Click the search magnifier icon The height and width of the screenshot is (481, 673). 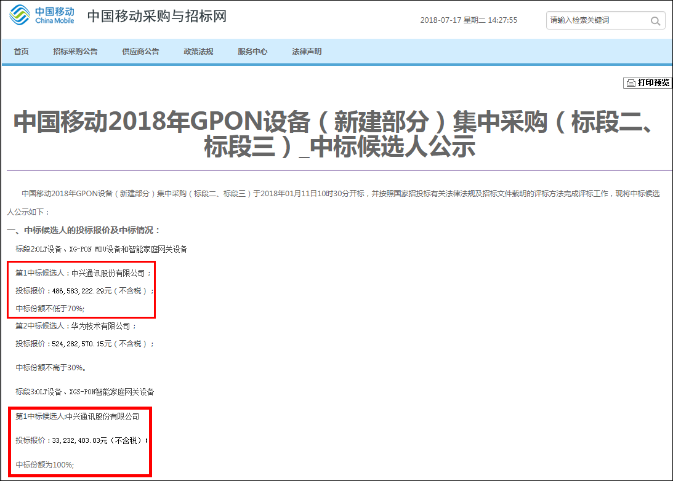[655, 20]
